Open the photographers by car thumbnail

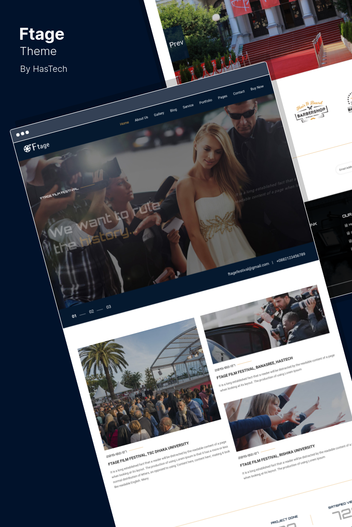tap(265, 324)
